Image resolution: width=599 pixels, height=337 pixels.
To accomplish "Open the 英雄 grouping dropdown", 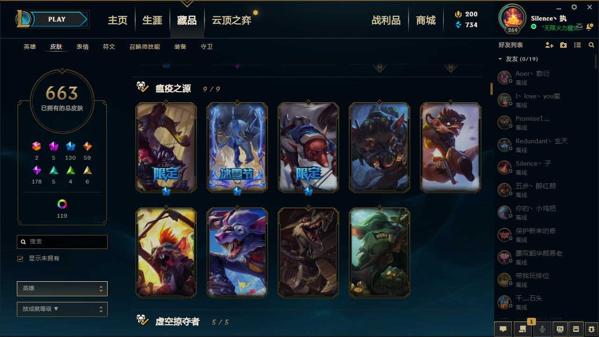I will click(x=62, y=289).
